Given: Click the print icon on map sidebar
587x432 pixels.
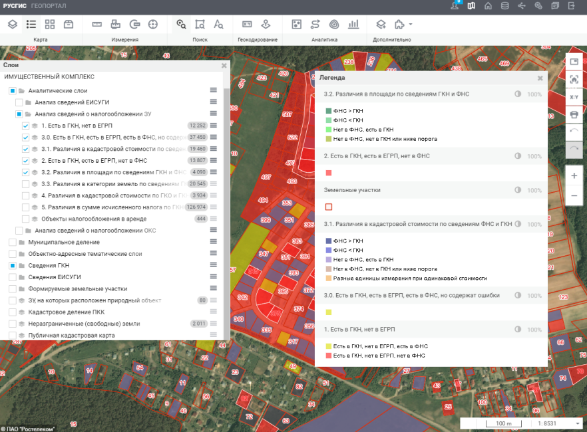Looking at the screenshot, I should tap(574, 115).
